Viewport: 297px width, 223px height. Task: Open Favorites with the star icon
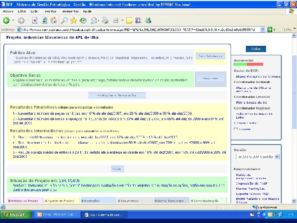coord(73,20)
